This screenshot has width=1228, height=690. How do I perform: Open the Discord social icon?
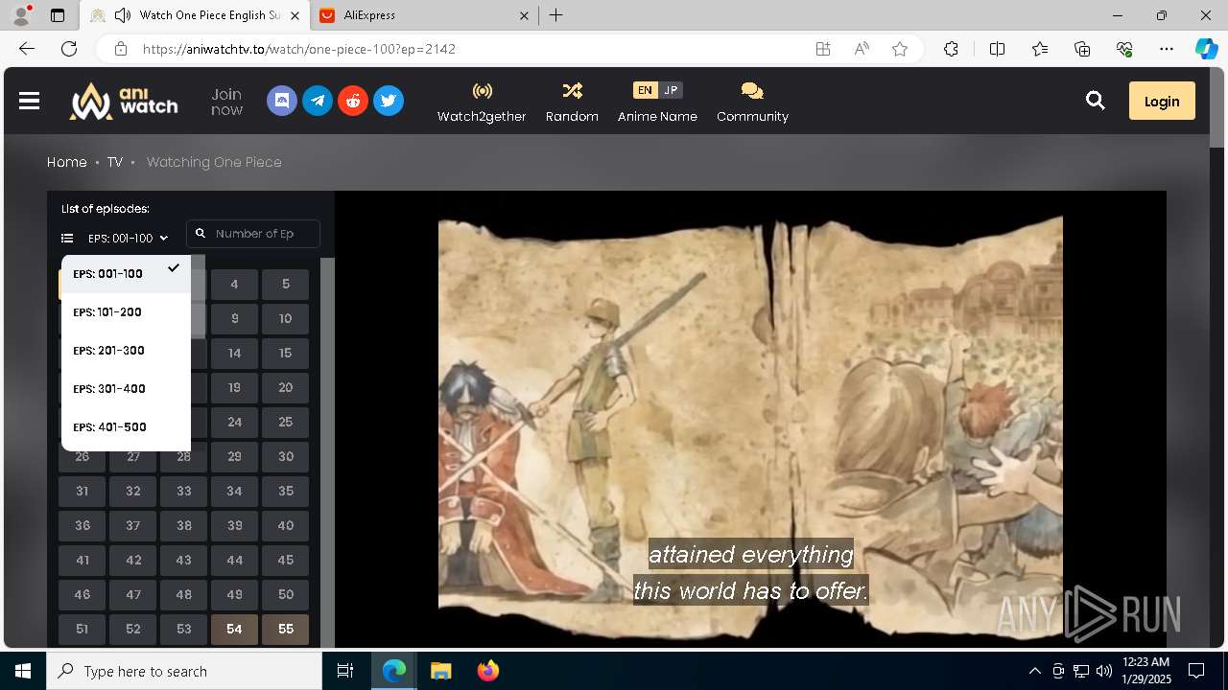[282, 101]
